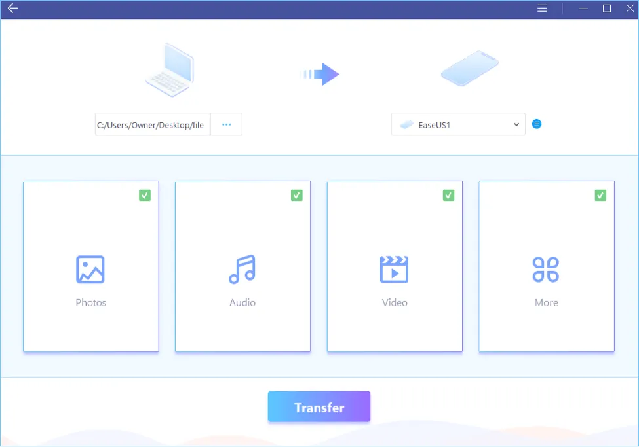639x447 pixels.
Task: Maximize the application window
Action: [x=607, y=9]
